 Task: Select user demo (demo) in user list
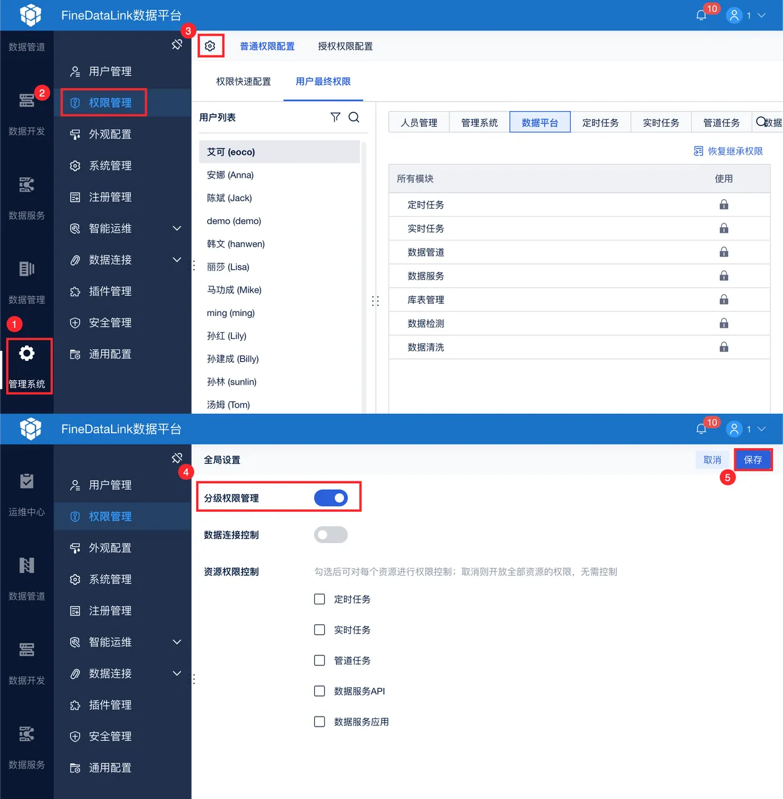tap(279, 221)
